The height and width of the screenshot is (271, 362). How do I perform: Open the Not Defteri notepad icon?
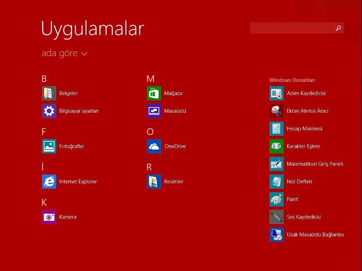coord(276,182)
